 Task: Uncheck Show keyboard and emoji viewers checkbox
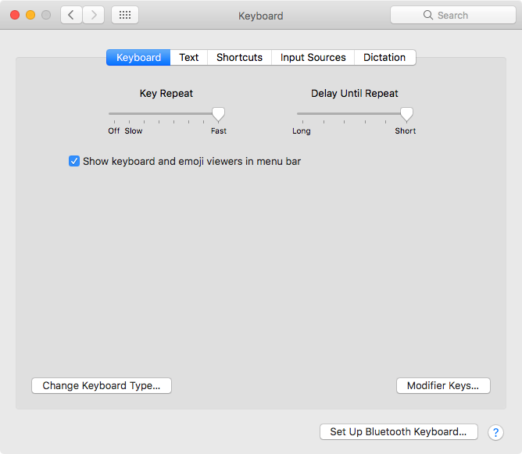pyautogui.click(x=74, y=161)
